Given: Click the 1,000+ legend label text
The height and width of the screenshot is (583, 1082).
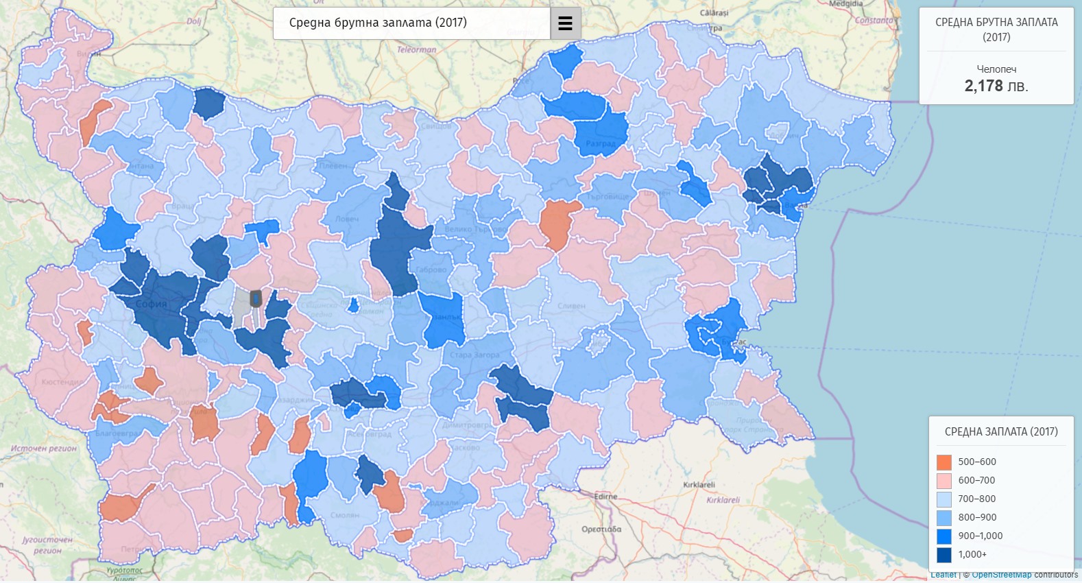Looking at the screenshot, I should coord(972,555).
